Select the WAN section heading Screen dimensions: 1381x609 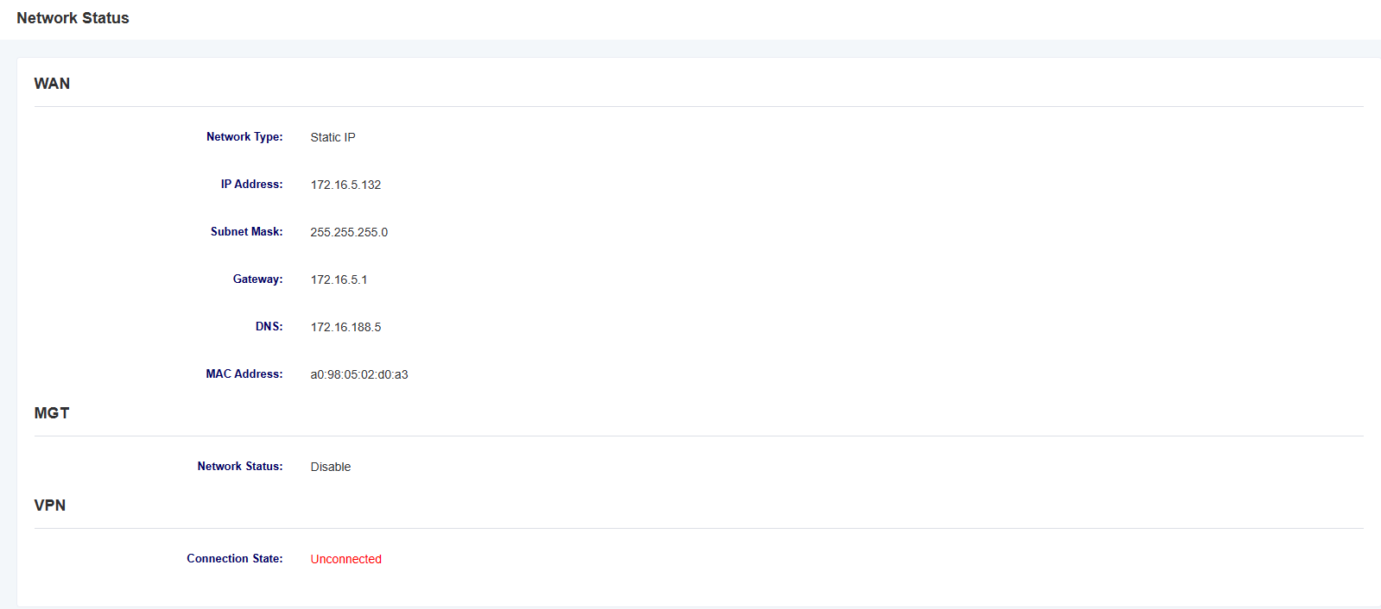click(x=52, y=84)
